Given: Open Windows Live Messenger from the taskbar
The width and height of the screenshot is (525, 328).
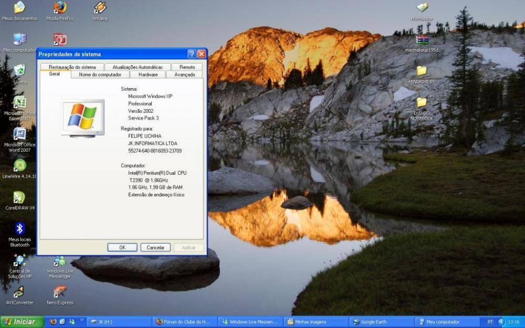Looking at the screenshot, I should pyautogui.click(x=251, y=322).
